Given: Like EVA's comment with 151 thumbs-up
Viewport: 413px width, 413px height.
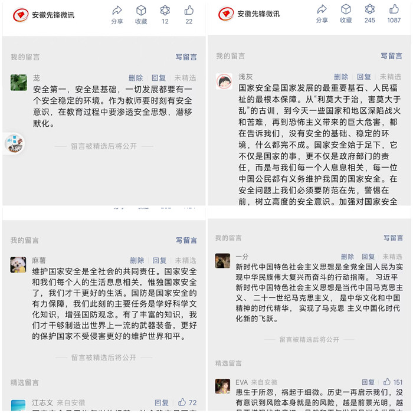Looking at the screenshot, I should point(387,382).
